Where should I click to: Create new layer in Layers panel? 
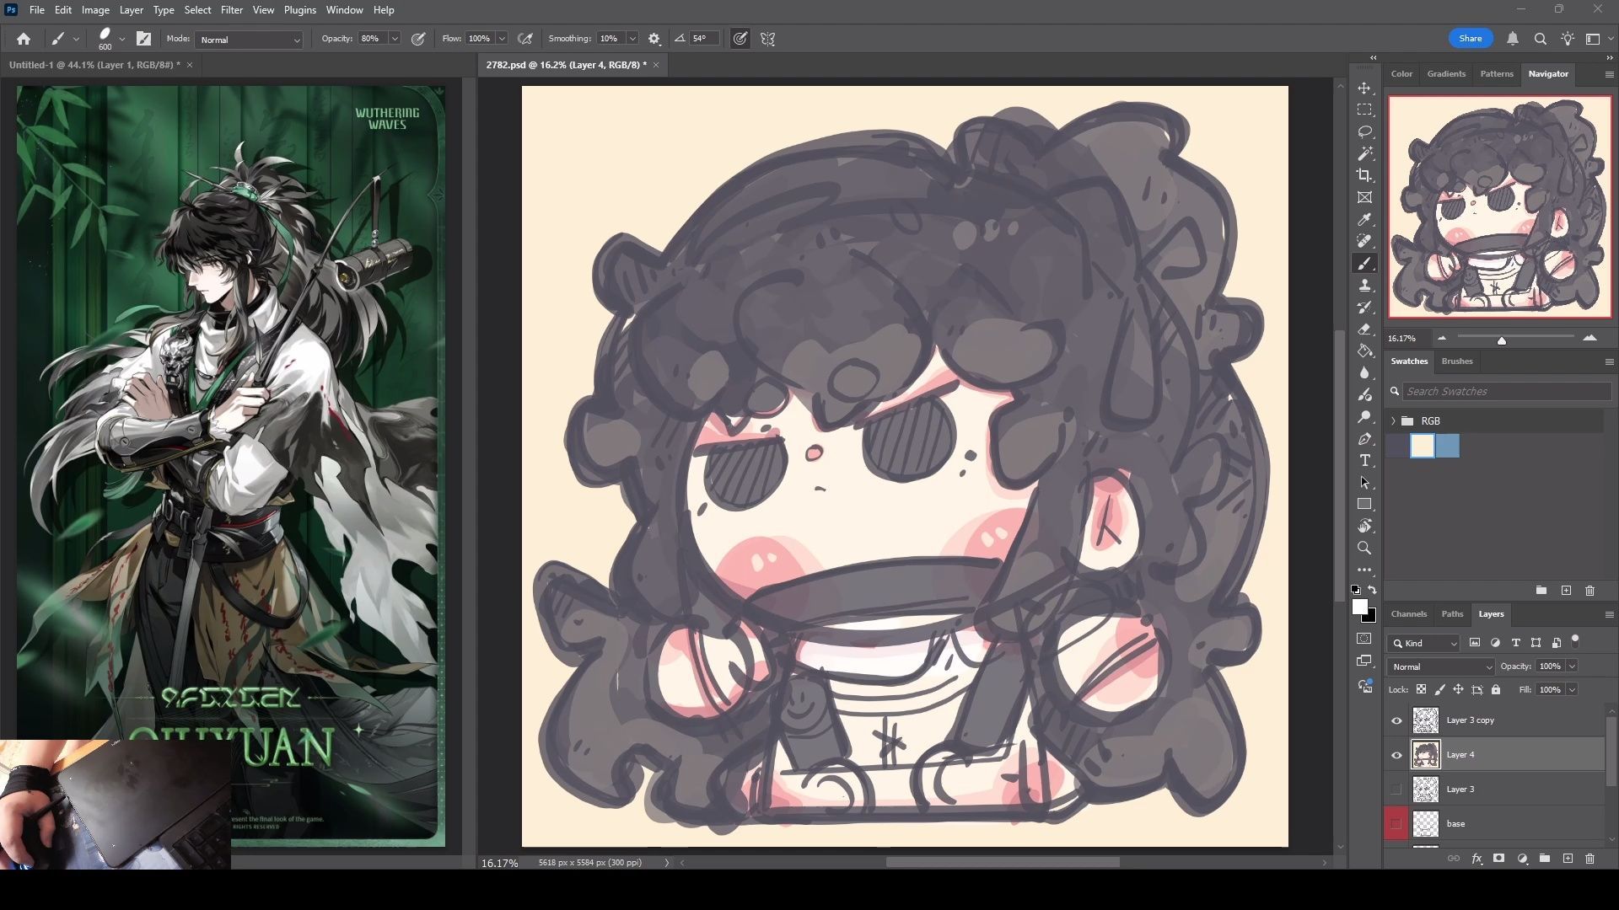coord(1568,859)
